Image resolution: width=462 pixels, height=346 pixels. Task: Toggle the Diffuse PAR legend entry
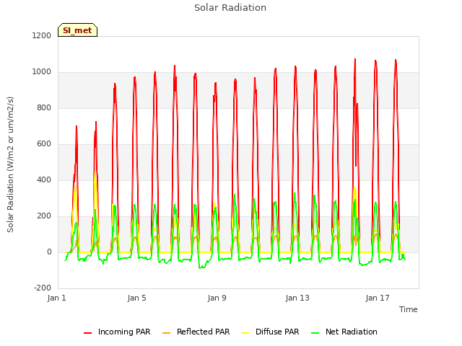pyautogui.click(x=270, y=332)
